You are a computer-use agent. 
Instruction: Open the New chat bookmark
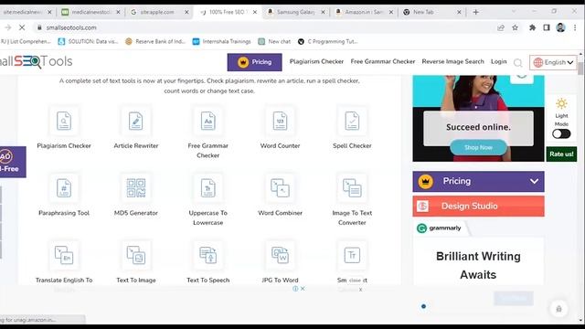coord(274,41)
